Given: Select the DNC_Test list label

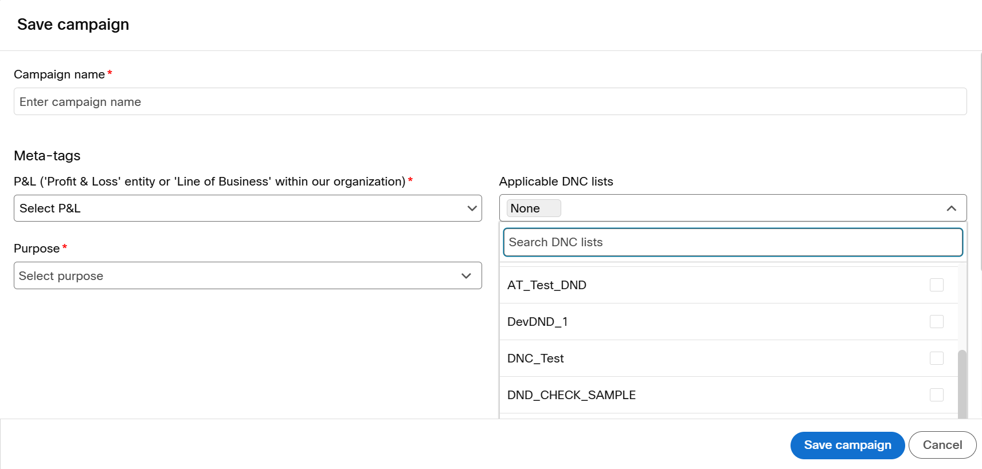Looking at the screenshot, I should [x=535, y=358].
